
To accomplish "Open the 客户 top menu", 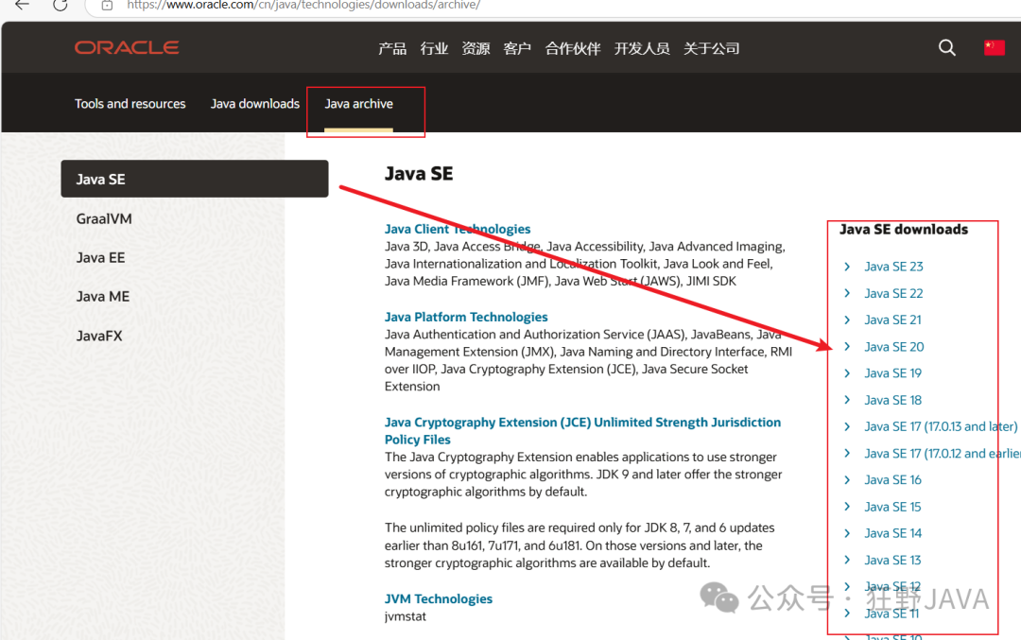I will click(x=517, y=48).
